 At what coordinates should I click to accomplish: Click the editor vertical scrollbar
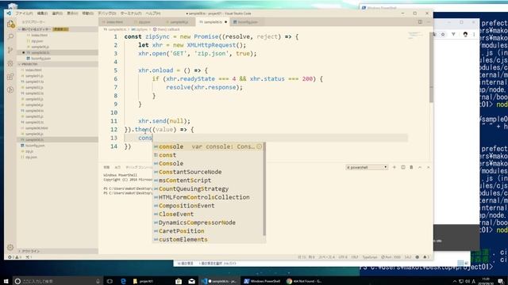pos(431,67)
